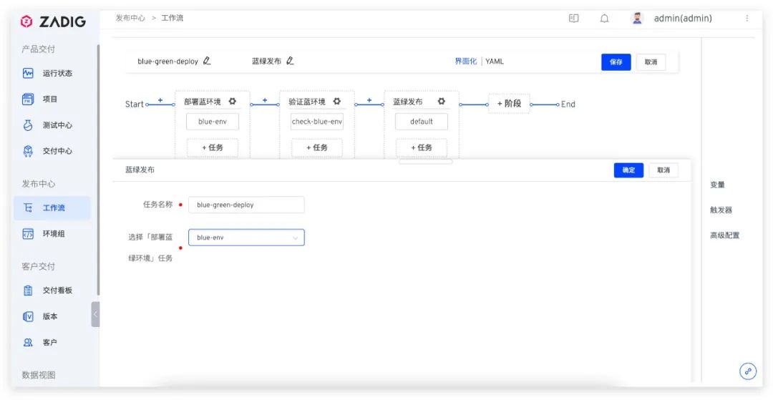
Task: Open the blue-env task dropdown
Action: coord(246,238)
